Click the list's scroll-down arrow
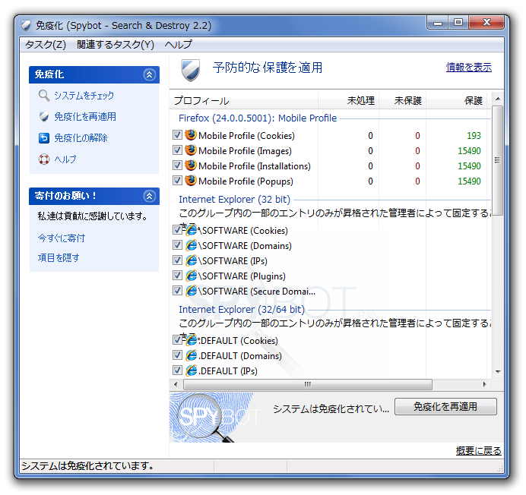The image size is (526, 495). (x=498, y=372)
